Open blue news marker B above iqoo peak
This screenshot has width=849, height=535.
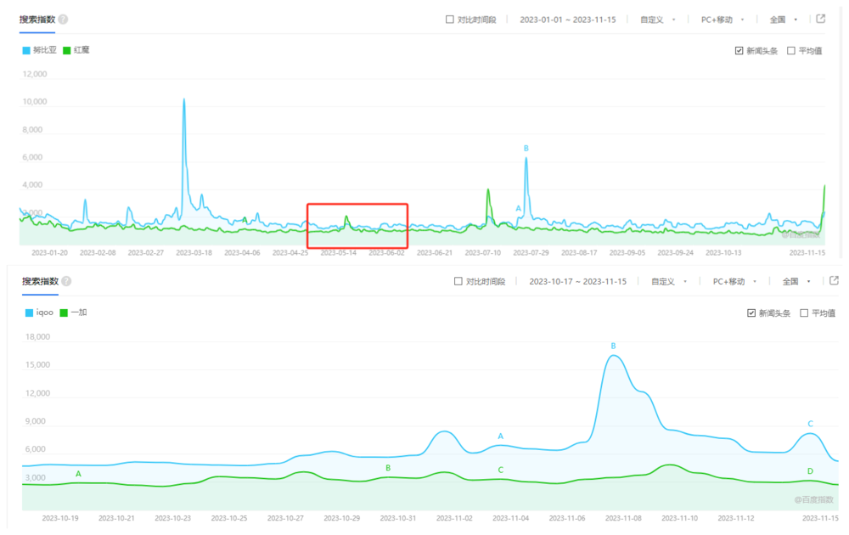613,346
